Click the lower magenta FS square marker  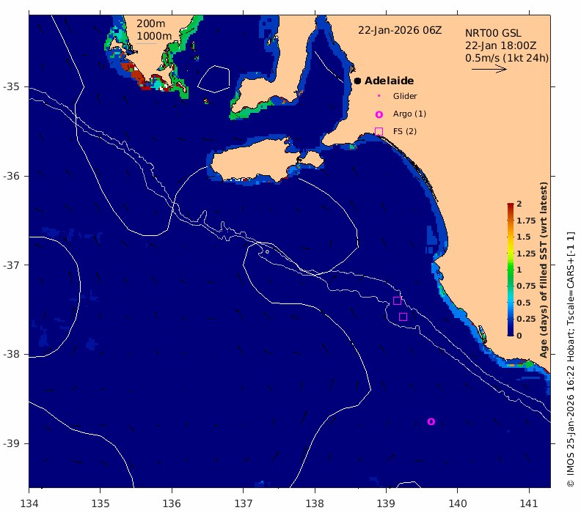tap(403, 317)
